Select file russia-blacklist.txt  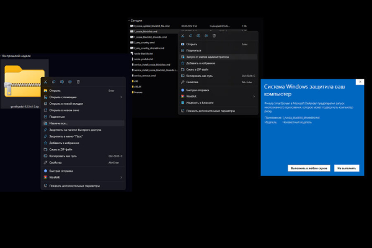coord(142,54)
